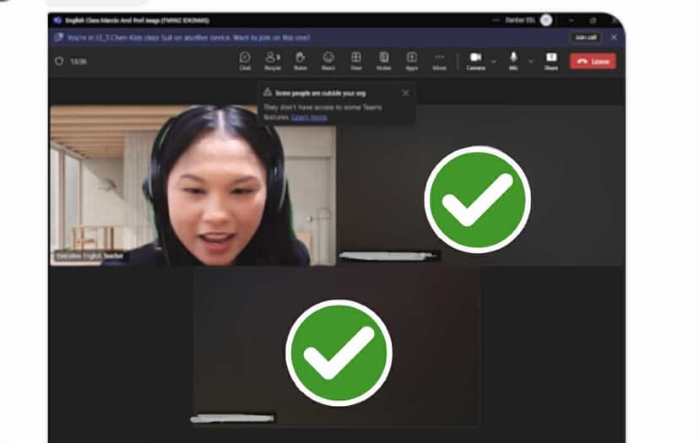Expand the Mic options arrow
Viewport: 699px width, 443px height.
(531, 61)
